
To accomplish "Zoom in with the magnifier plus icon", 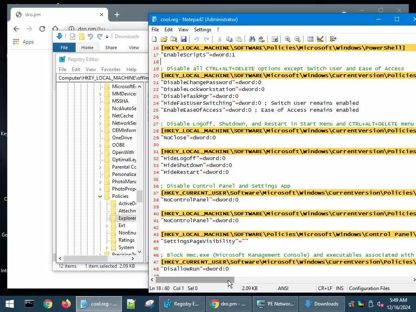I will point(287,39).
